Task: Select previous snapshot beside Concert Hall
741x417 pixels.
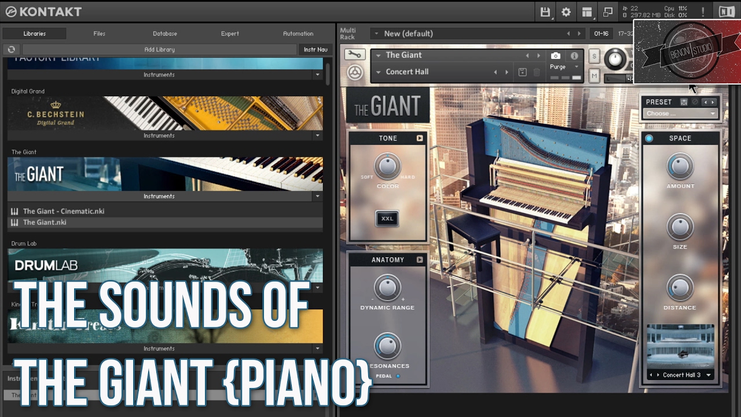Action: click(x=495, y=72)
